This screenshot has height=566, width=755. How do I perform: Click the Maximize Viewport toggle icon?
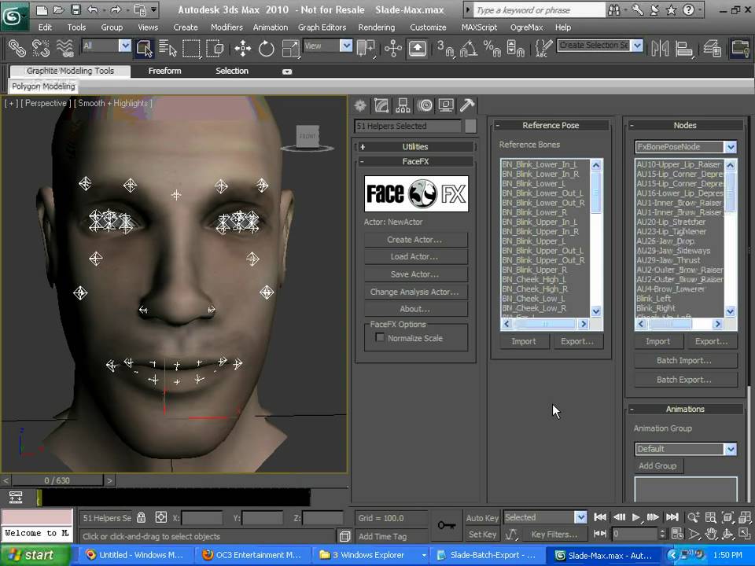coord(745,535)
